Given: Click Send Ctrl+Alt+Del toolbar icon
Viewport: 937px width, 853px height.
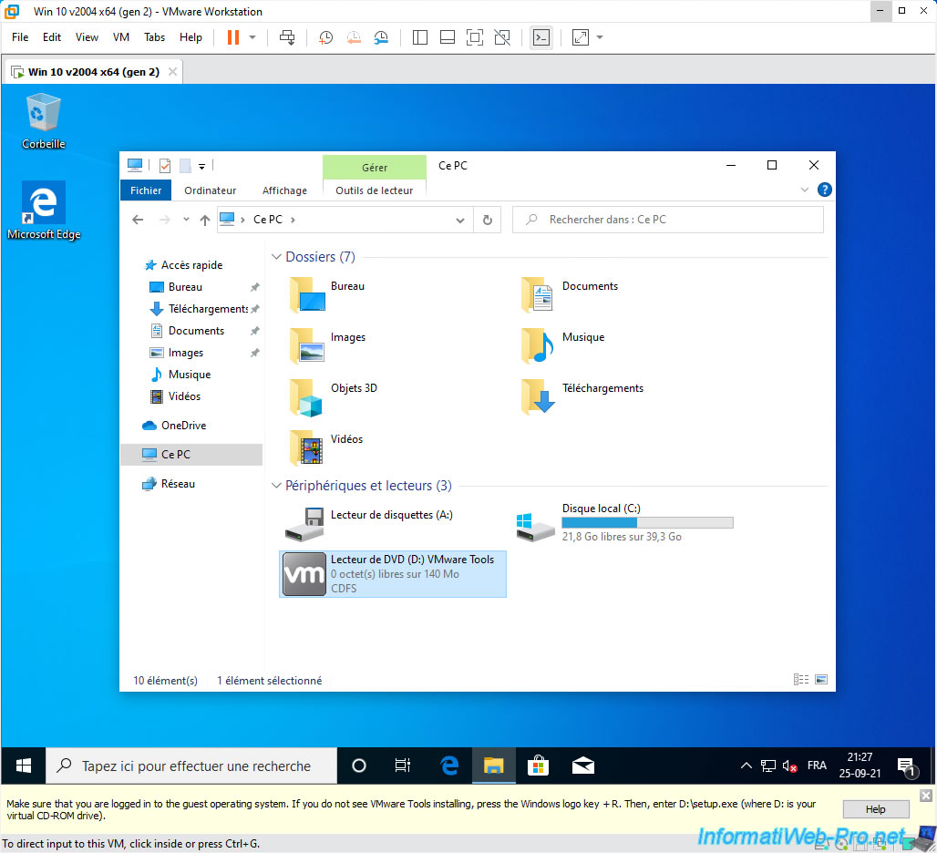Looking at the screenshot, I should [287, 37].
